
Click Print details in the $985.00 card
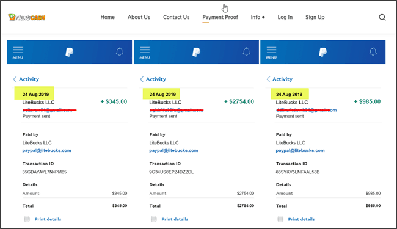click(301, 219)
